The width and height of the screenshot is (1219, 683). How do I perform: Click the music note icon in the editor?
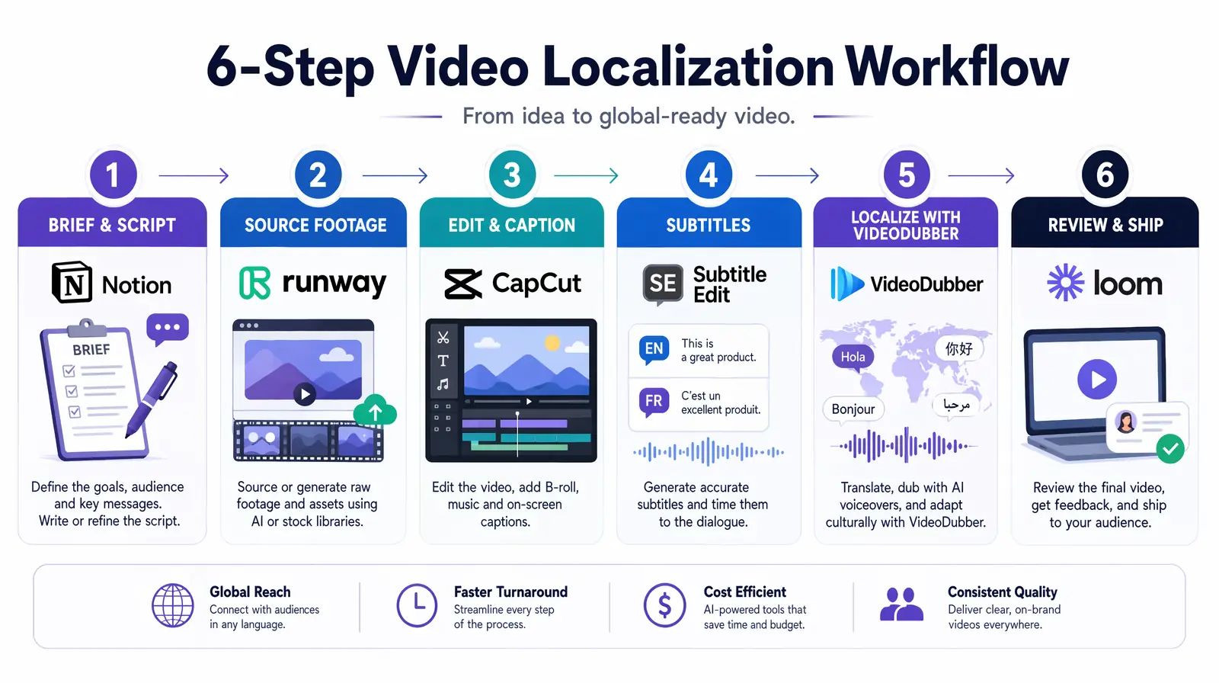(x=443, y=384)
